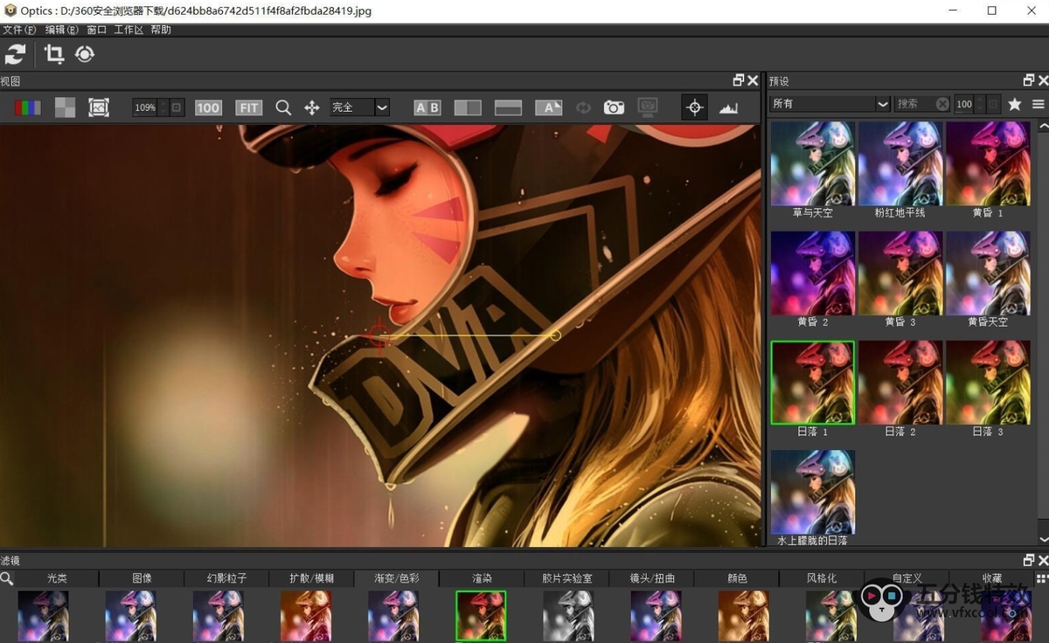
Task: Switch to the 胶片实验室 filter tab
Action: 566,578
